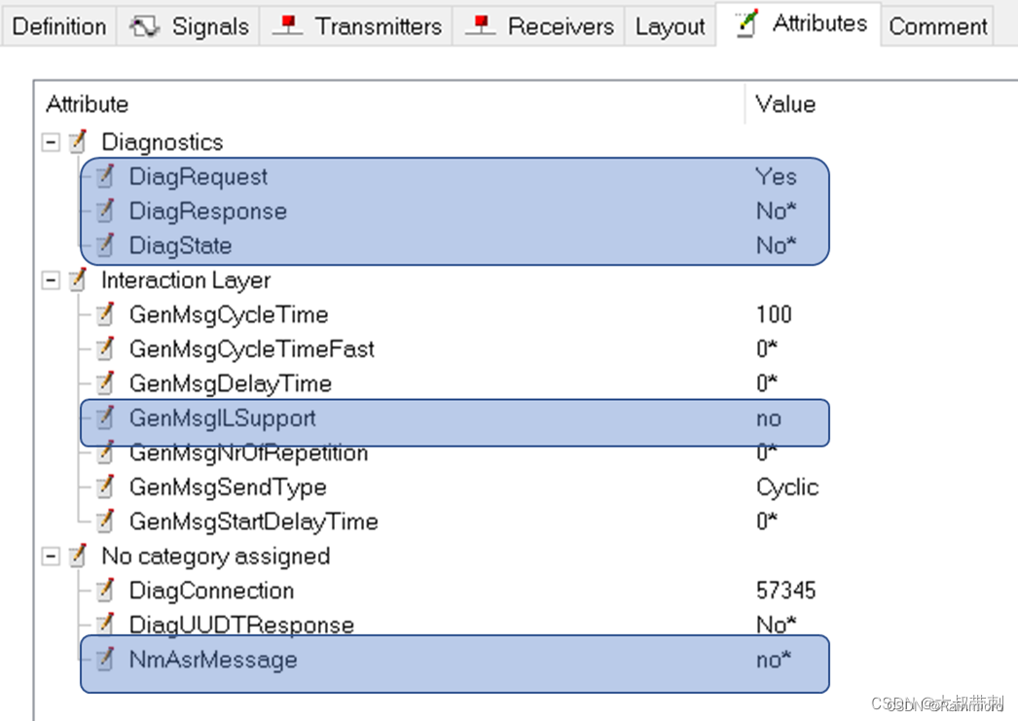Click the NmAsrMessage value no*
The image size is (1018, 721).
pos(774,660)
